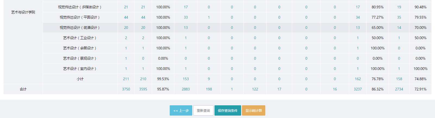Open the 211 link in 小计 row

tap(126, 79)
